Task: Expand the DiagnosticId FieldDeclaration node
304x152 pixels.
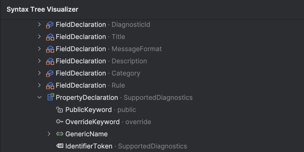Action: tap(39, 25)
